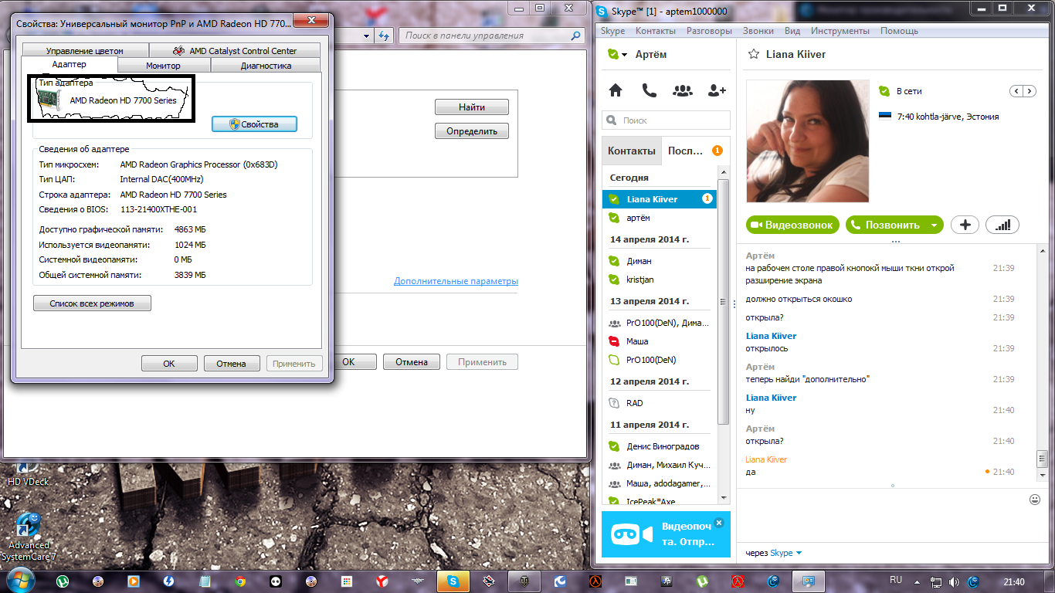Open Liana Kiiver's profile photo
The width and height of the screenshot is (1055, 593).
pos(807,141)
